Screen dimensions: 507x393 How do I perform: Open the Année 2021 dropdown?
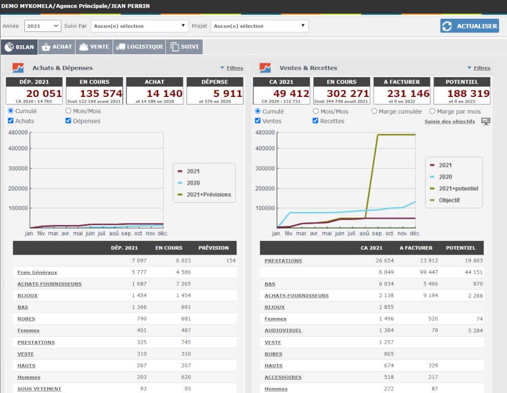tap(43, 26)
